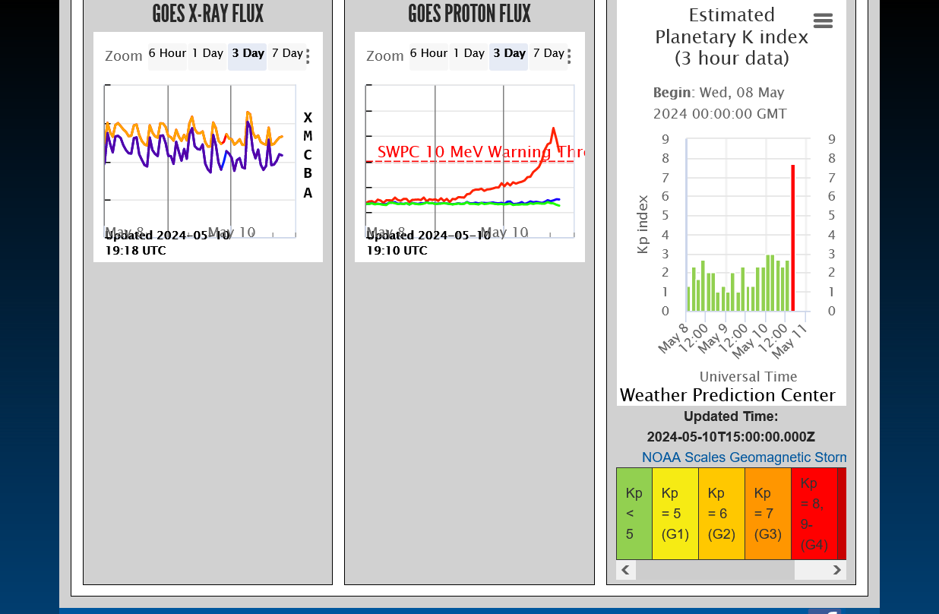Image resolution: width=939 pixels, height=614 pixels.
Task: Click the green Kp < 5 scale cell
Action: 634,514
